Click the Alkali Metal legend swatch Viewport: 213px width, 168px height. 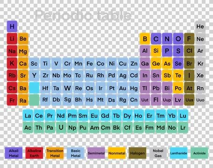click(14, 153)
